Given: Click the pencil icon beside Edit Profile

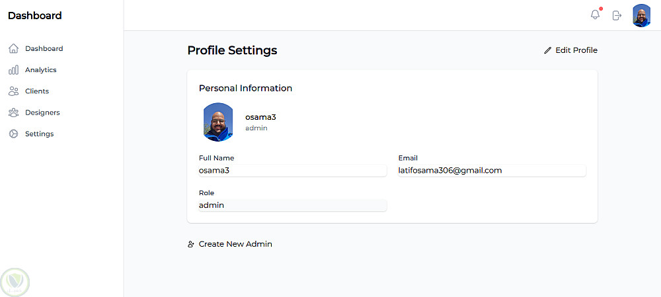Looking at the screenshot, I should [547, 50].
